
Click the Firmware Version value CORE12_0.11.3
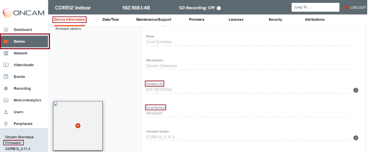point(160,137)
